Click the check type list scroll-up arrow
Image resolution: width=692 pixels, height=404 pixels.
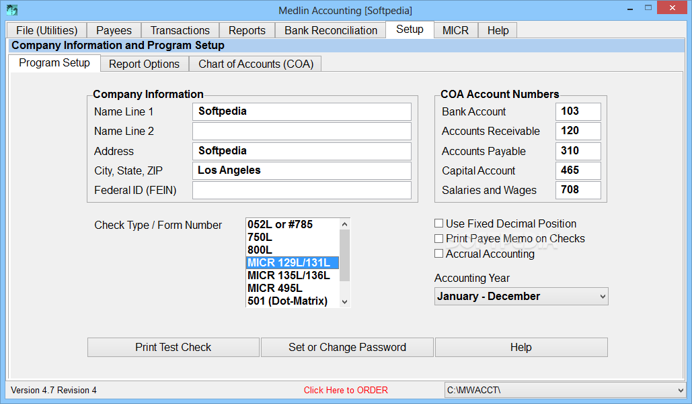pyautogui.click(x=345, y=223)
